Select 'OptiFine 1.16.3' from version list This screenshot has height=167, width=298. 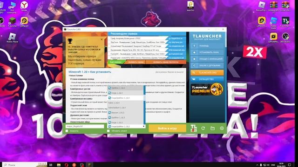125,117
